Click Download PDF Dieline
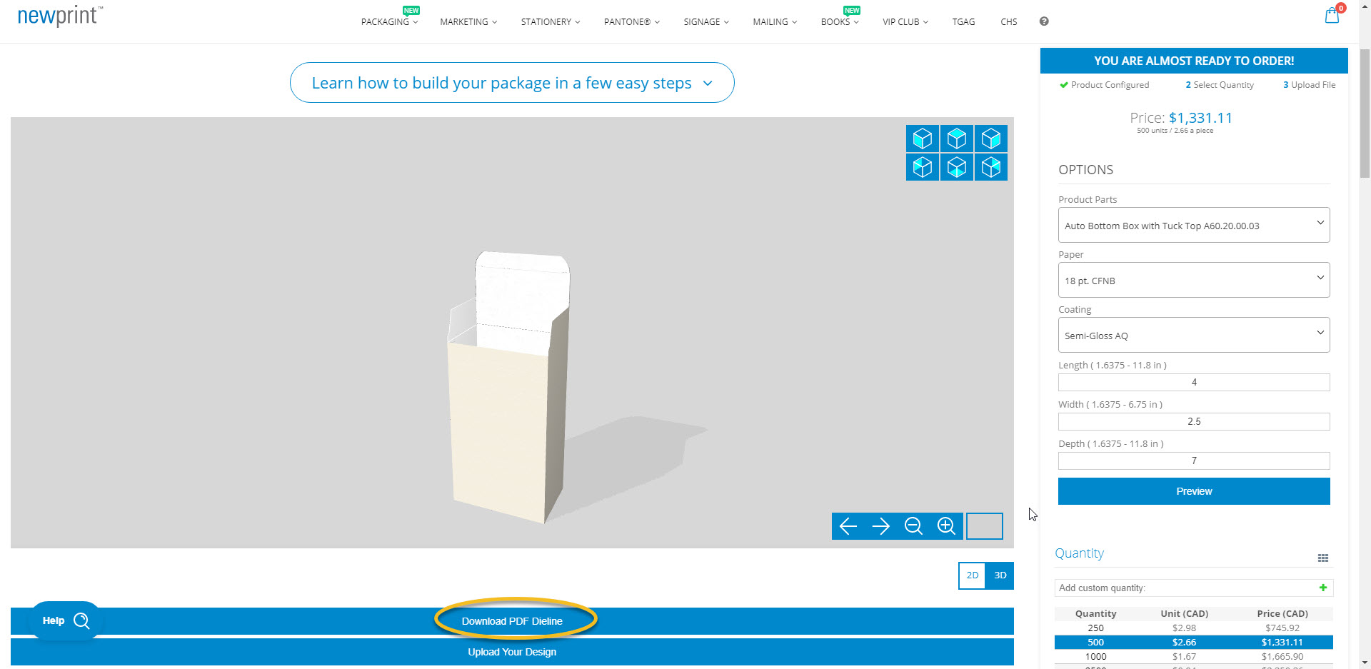The image size is (1371, 669). [512, 621]
